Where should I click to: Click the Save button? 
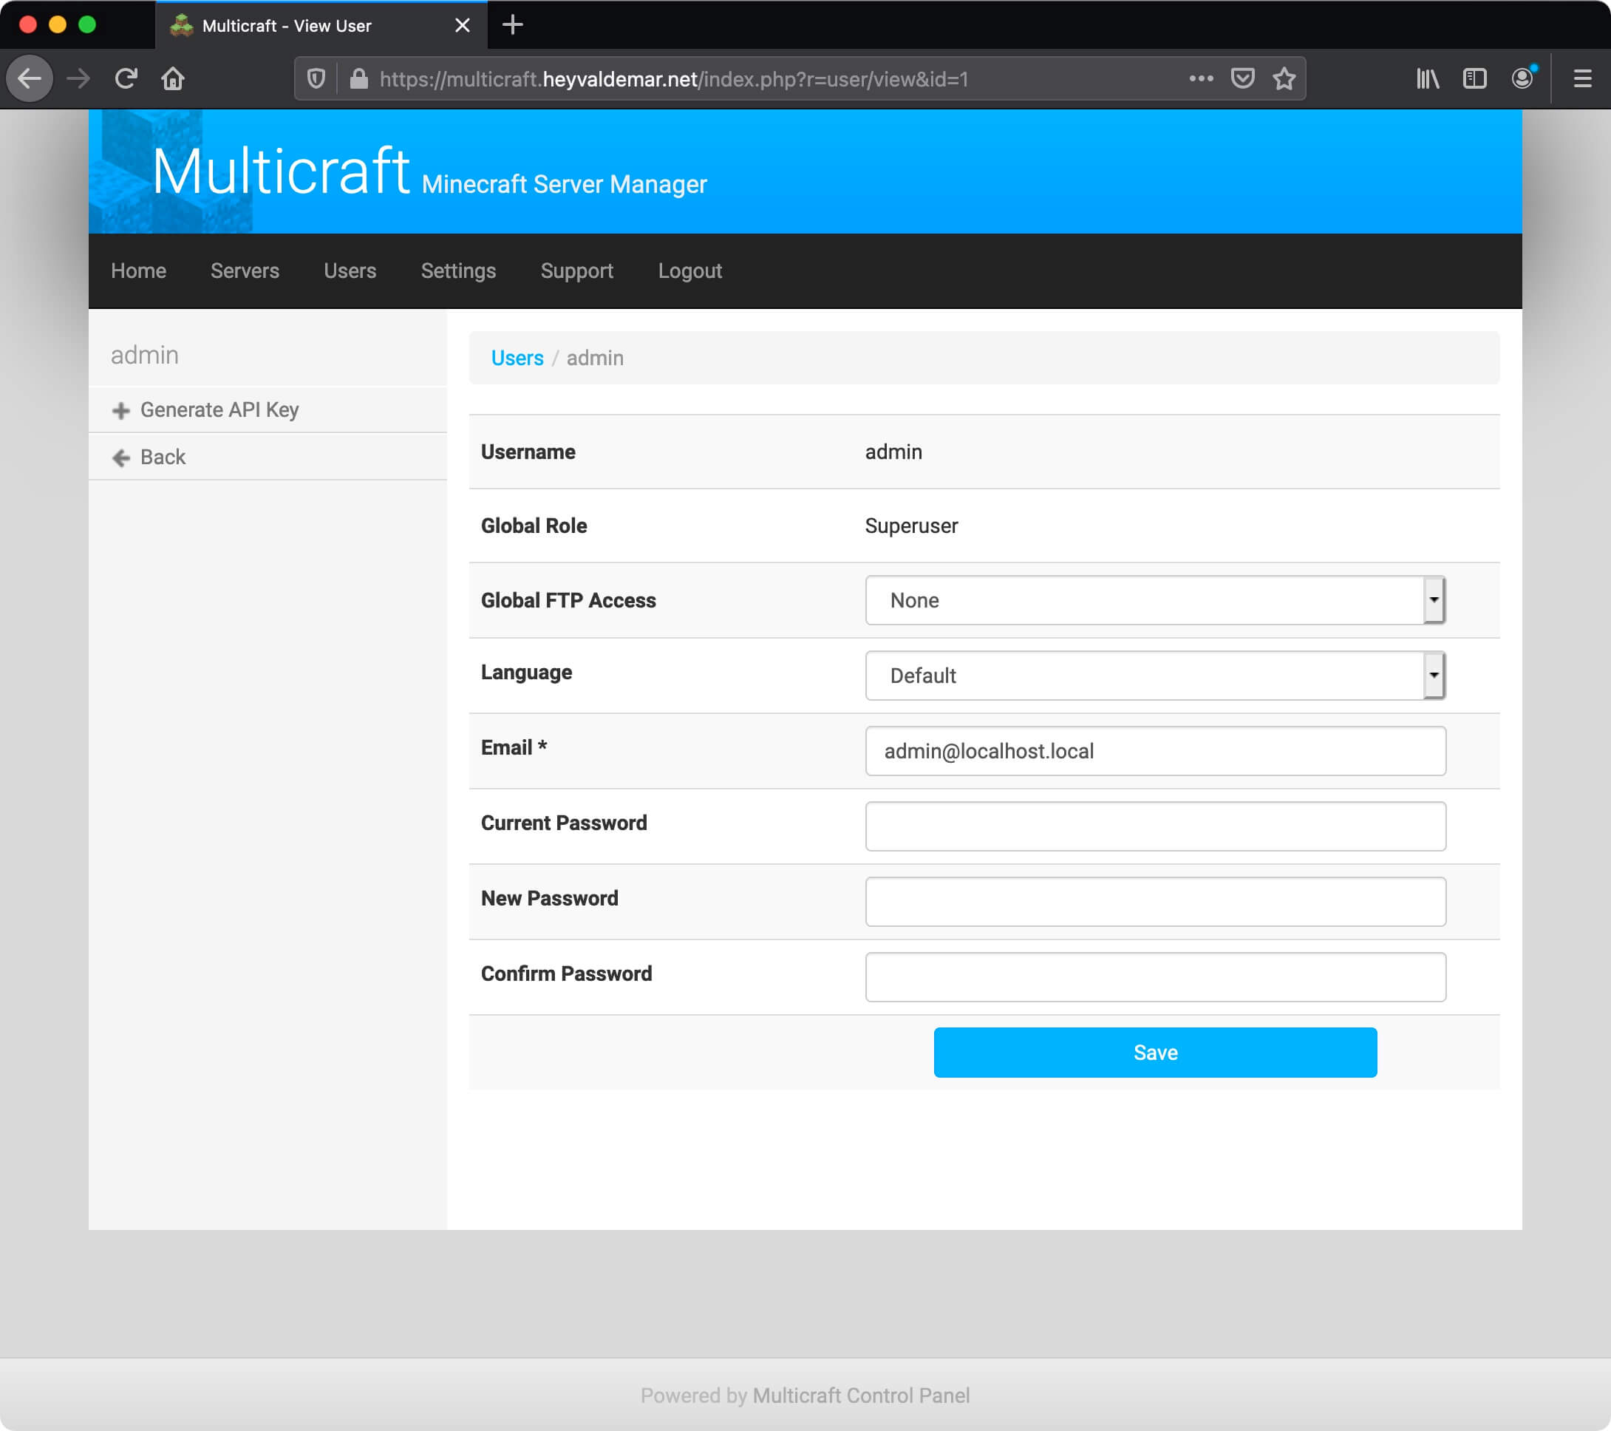pyautogui.click(x=1154, y=1053)
